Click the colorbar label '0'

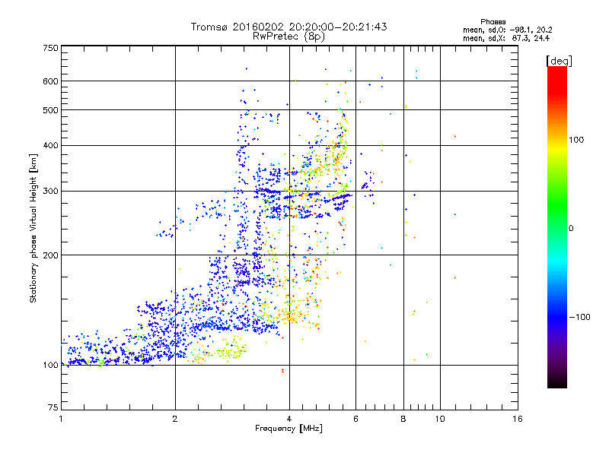point(571,229)
